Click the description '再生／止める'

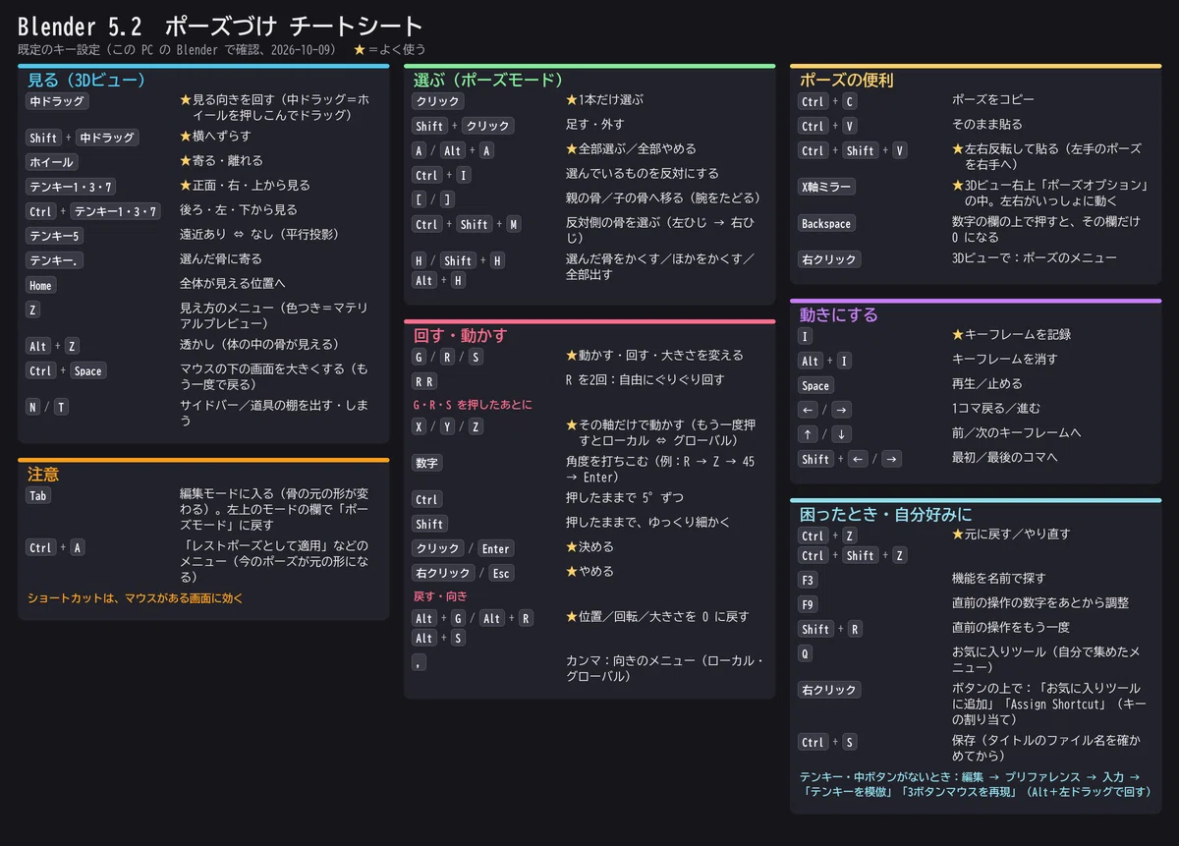(986, 384)
